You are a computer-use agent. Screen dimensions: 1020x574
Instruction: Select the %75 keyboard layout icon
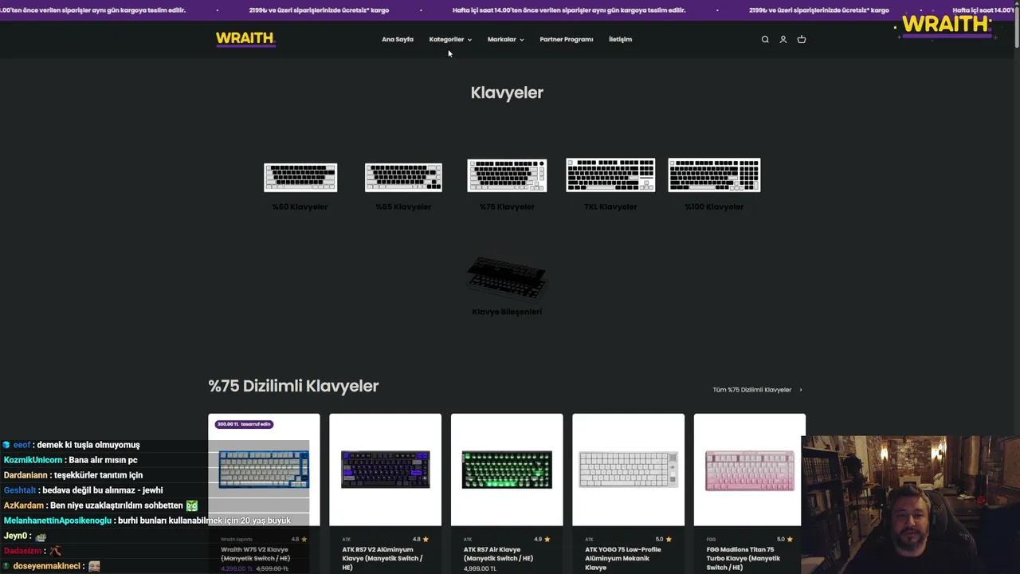[507, 175]
